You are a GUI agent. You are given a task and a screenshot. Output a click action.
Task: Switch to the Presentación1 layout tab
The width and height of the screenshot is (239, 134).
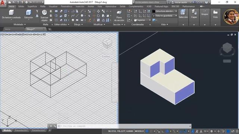click(x=21, y=130)
